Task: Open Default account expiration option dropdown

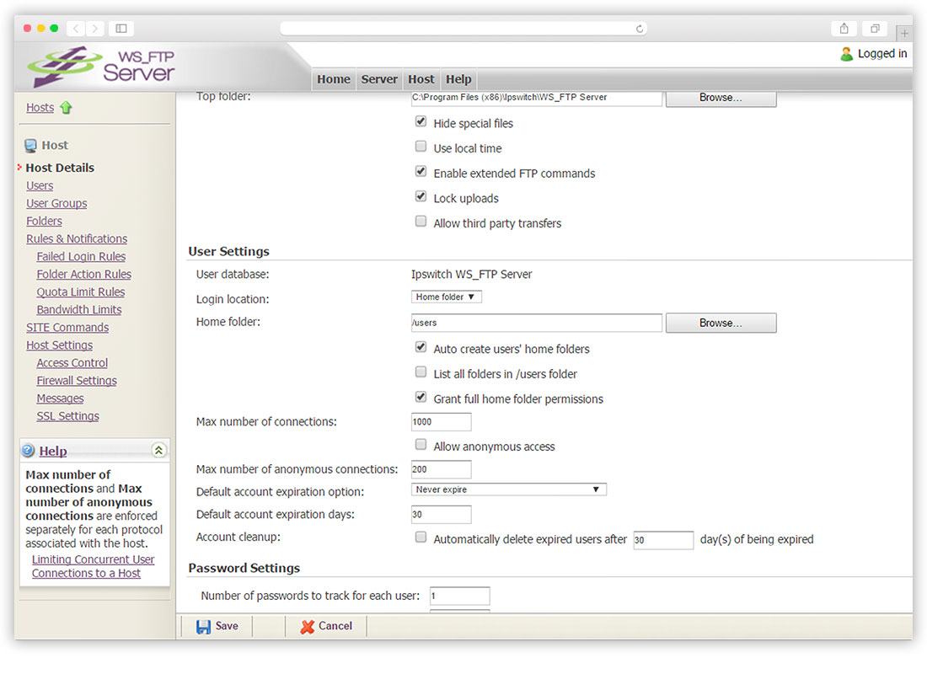Action: click(x=508, y=489)
